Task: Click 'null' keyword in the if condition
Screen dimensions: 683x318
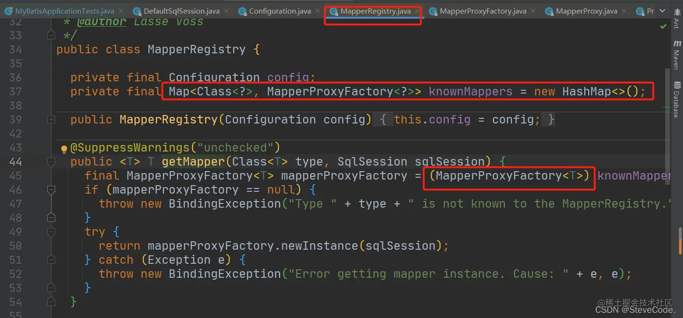Action: [281, 190]
